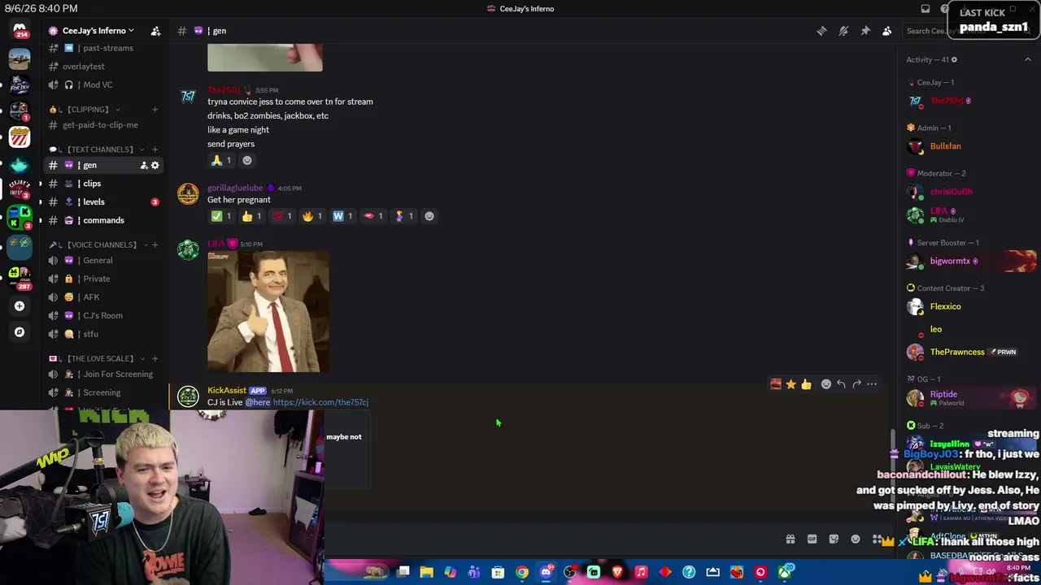Open notification settings bell icon in header
This screenshot has height=585, width=1041.
[843, 31]
